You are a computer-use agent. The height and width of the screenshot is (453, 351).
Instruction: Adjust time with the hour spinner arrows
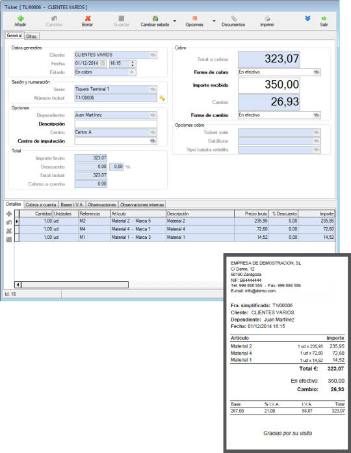click(x=133, y=63)
